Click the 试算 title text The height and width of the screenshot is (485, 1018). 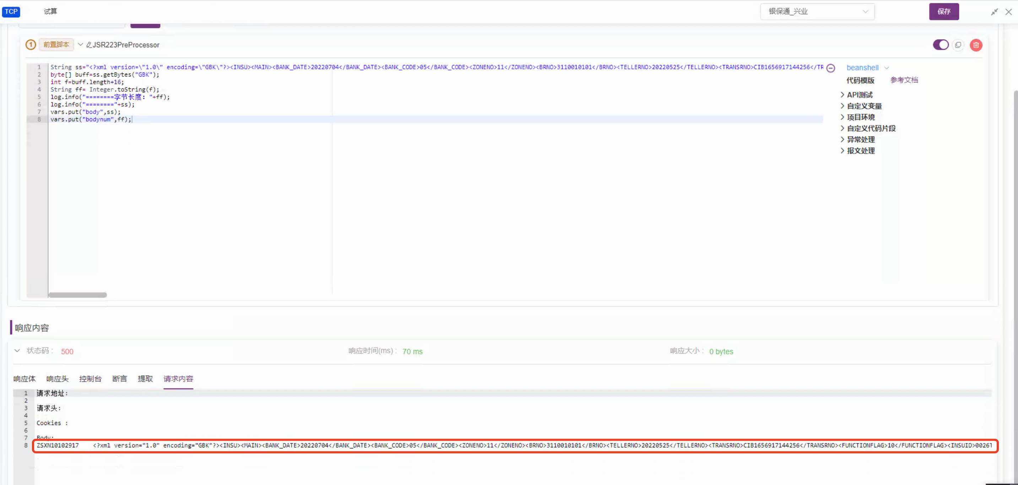[x=50, y=11]
